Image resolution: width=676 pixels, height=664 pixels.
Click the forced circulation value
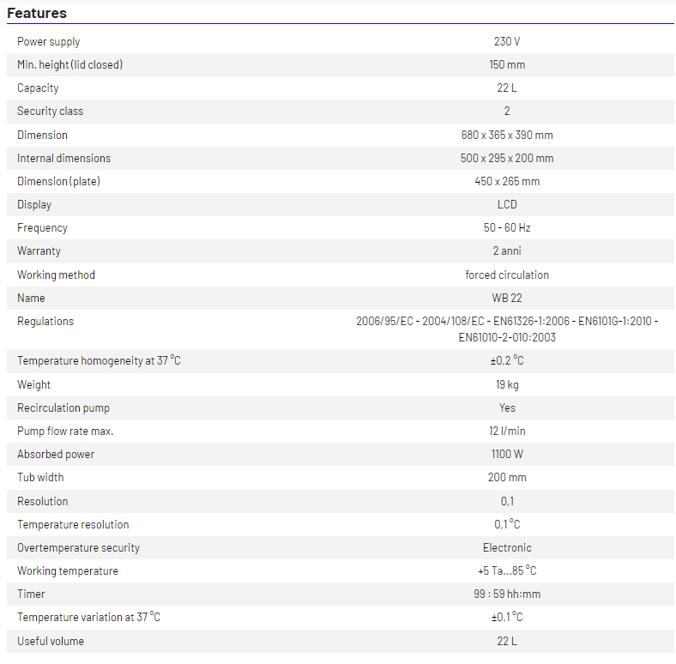tap(507, 275)
